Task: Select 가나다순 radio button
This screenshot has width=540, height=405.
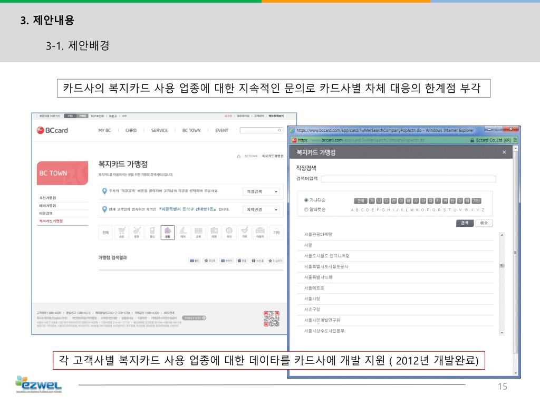Action: point(306,200)
